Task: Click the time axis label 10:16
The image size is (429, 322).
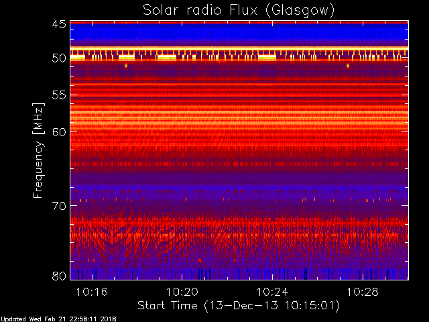Action: coord(92,292)
